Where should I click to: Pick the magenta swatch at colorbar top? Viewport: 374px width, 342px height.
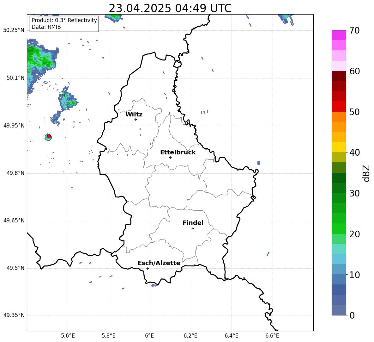pyautogui.click(x=339, y=35)
